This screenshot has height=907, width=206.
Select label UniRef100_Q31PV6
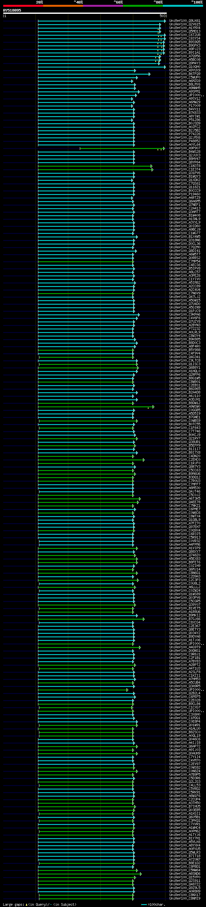point(185,173)
